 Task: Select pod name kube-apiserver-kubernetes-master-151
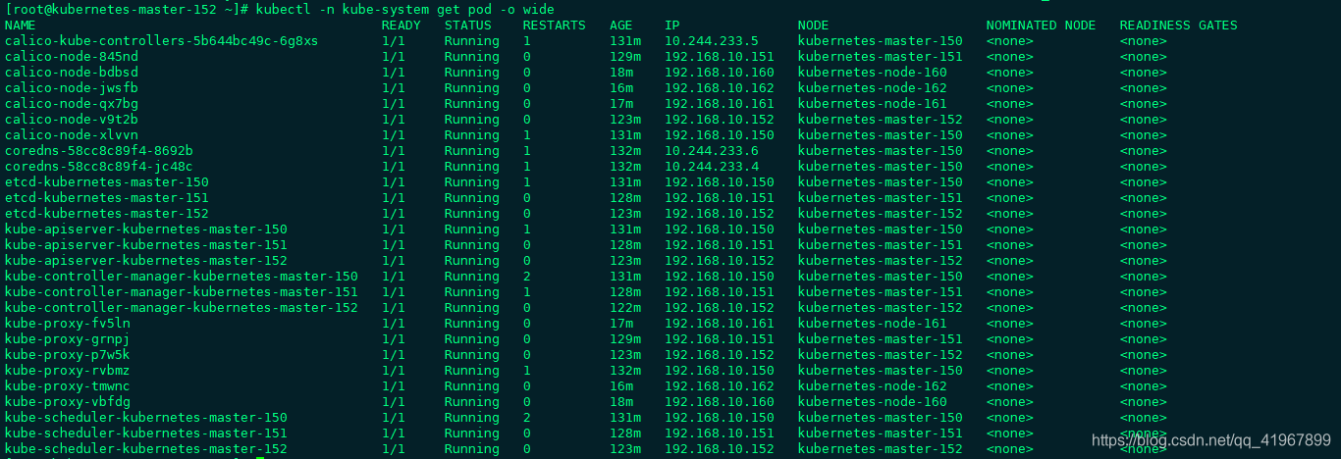pyautogui.click(x=146, y=244)
